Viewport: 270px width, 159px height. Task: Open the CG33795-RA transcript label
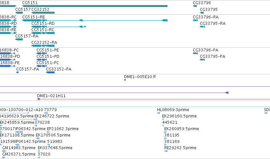coord(213,23)
